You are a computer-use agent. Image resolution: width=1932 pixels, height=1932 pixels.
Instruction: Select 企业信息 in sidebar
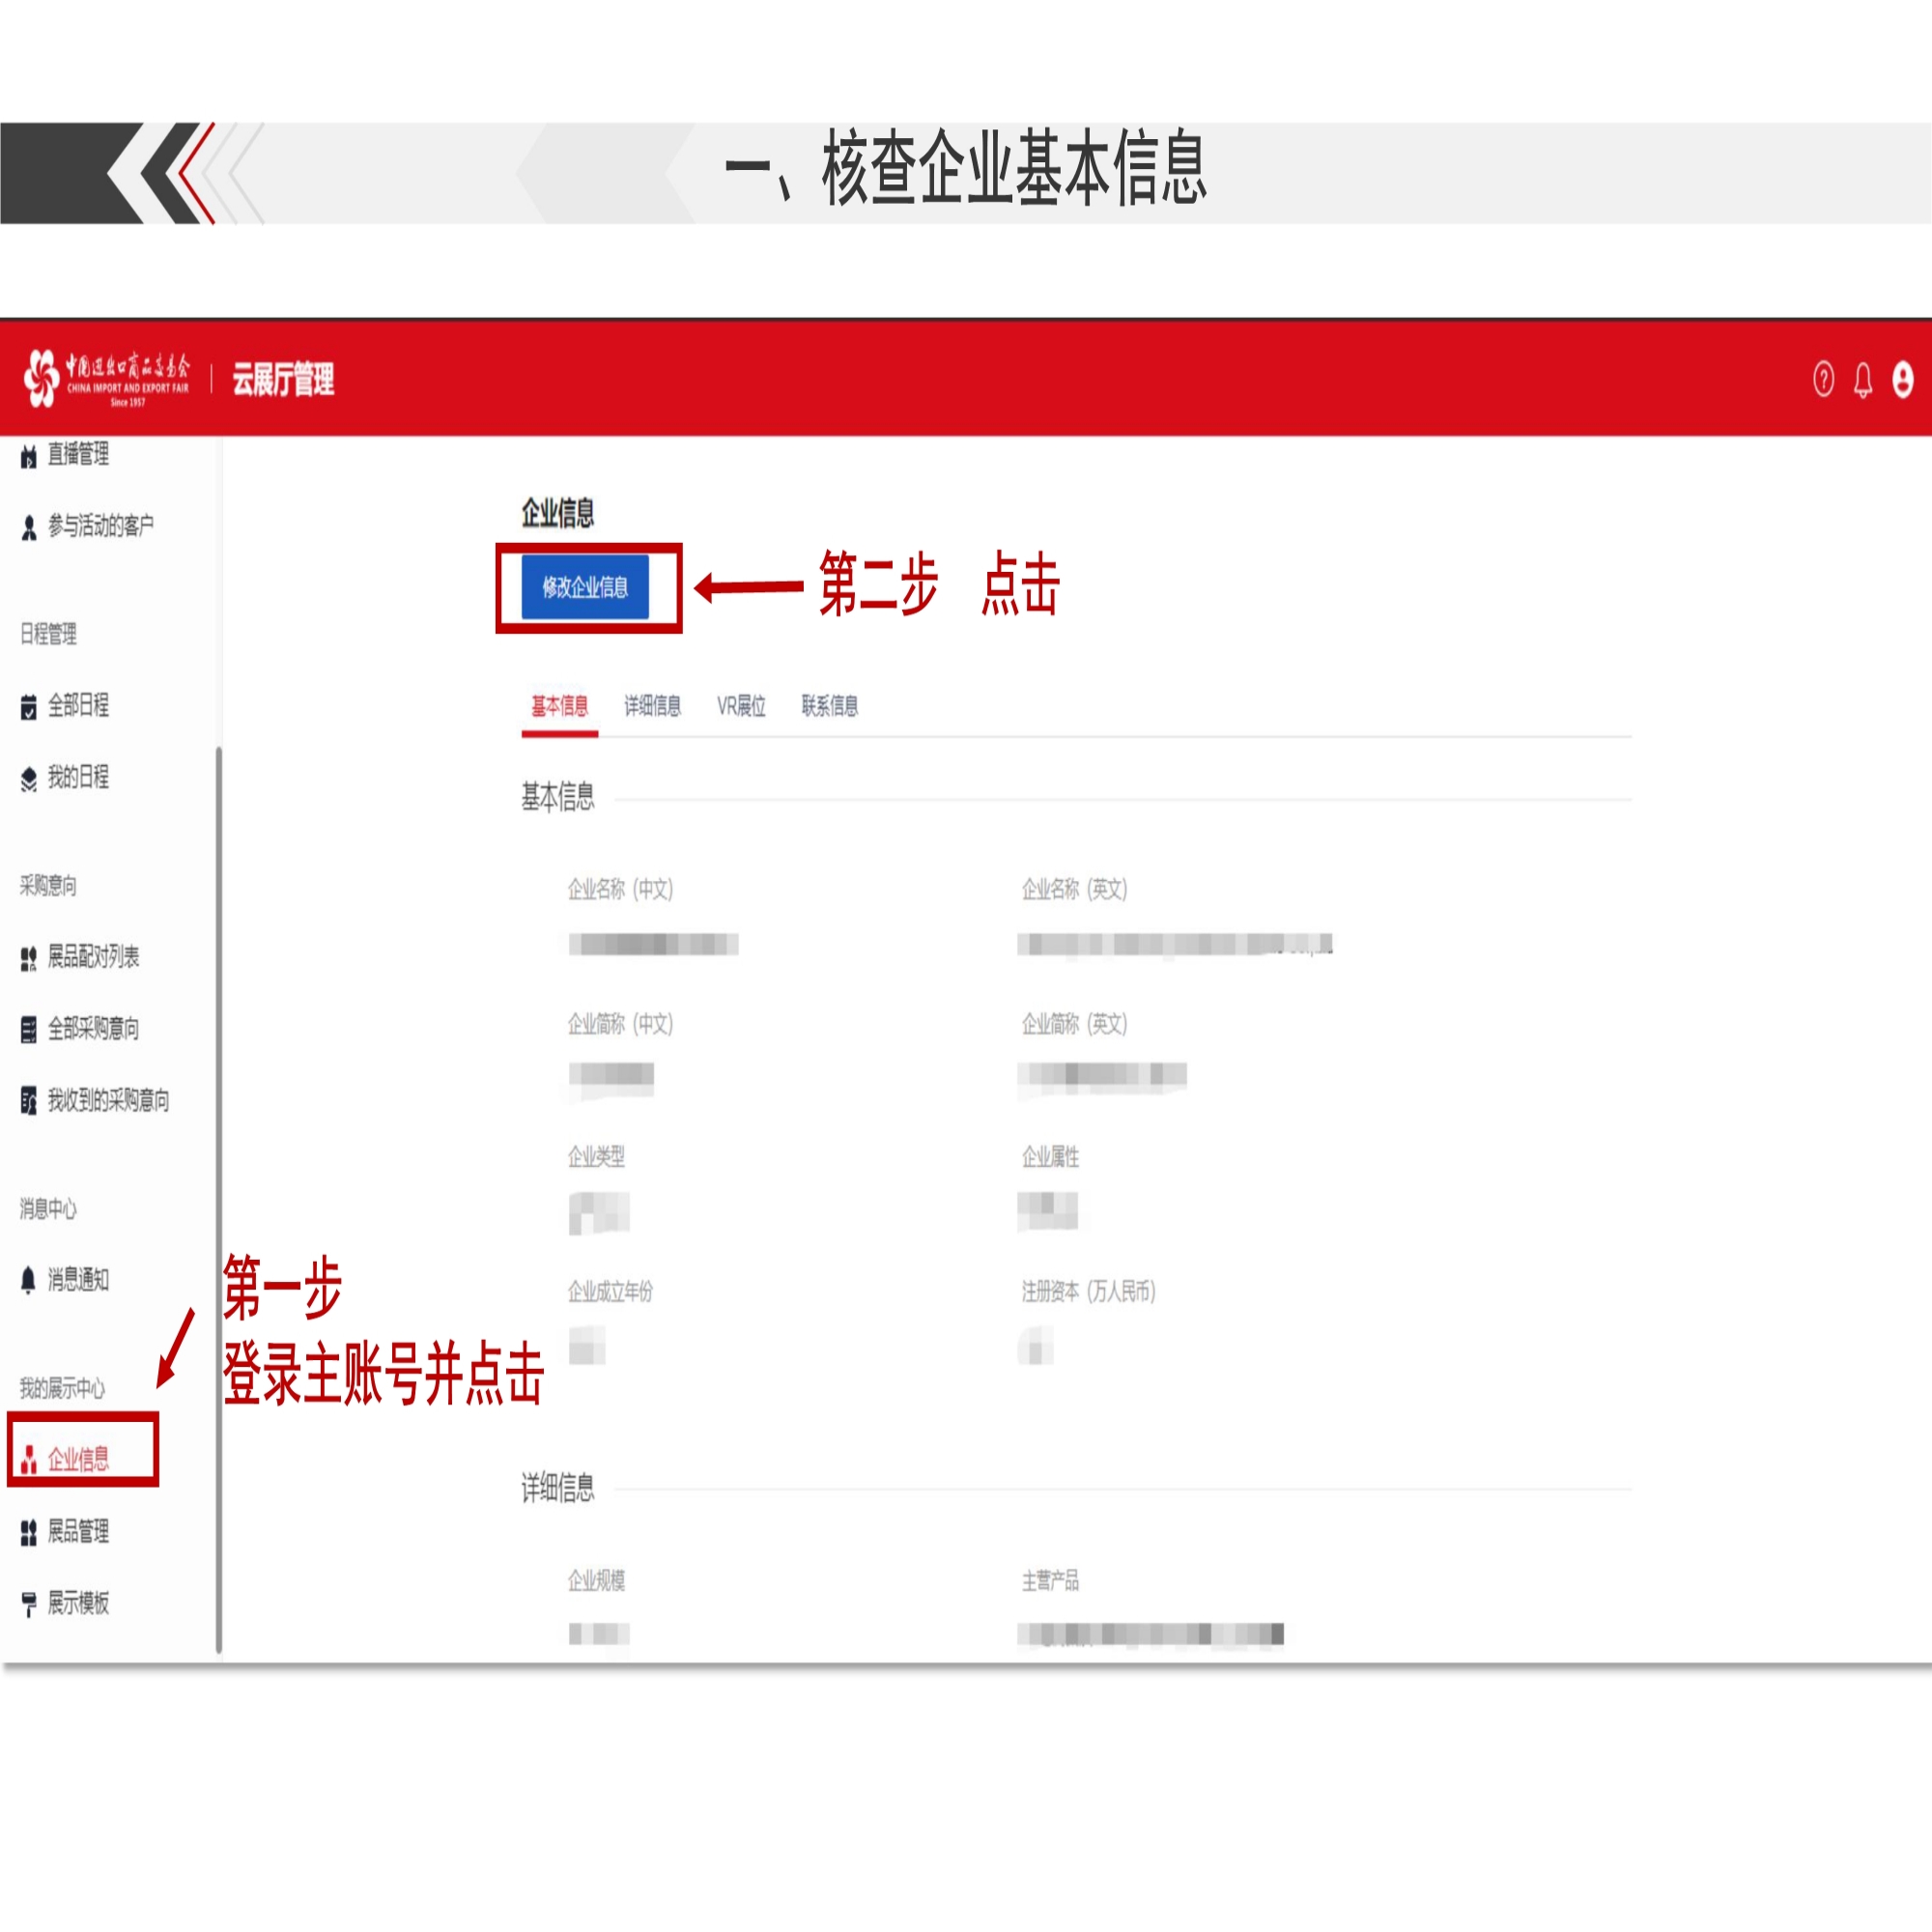pos(79,1460)
